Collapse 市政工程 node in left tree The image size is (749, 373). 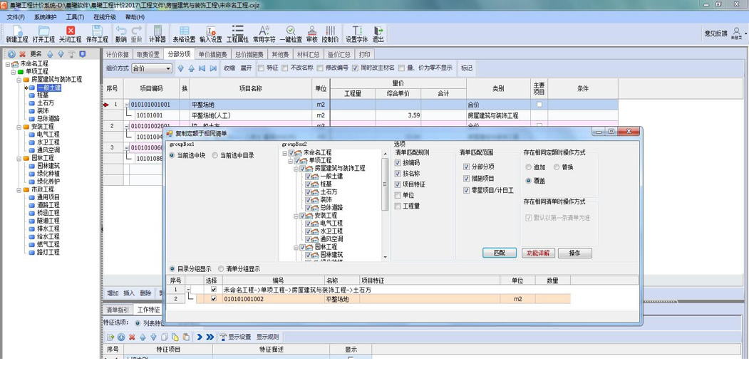(x=19, y=189)
